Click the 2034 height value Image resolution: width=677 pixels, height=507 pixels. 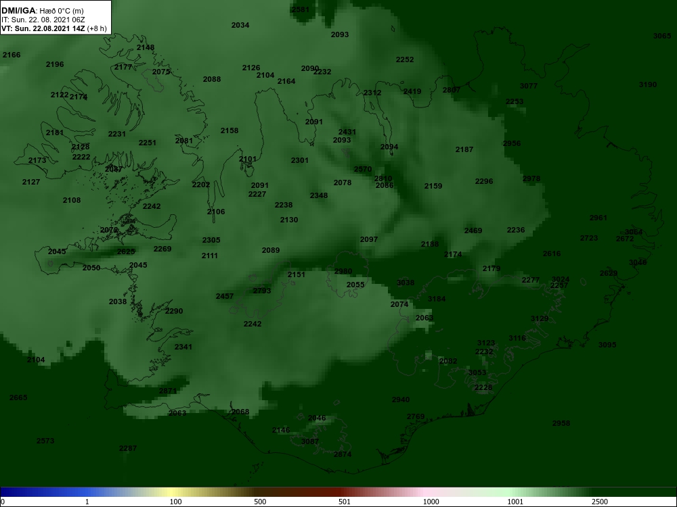240,25
